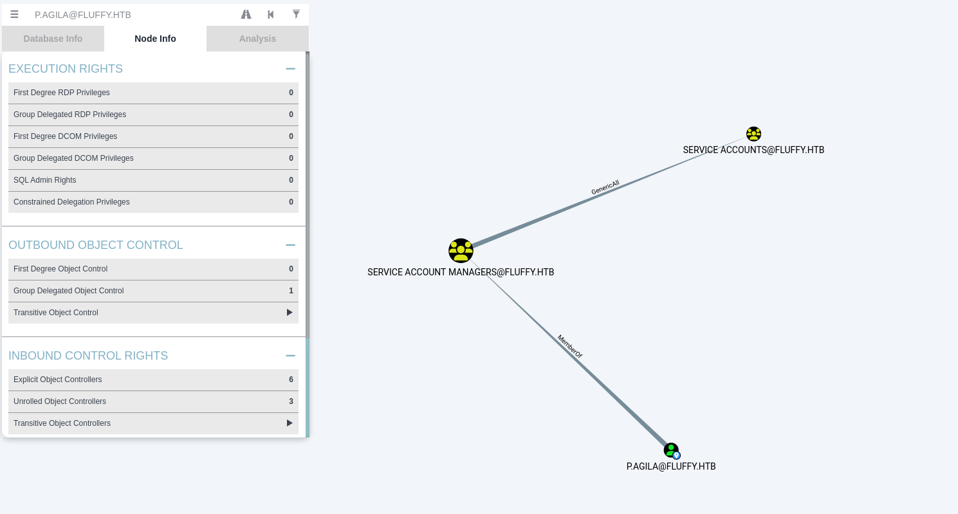
Task: Collapse the Outbound Object Control section
Action: pyautogui.click(x=290, y=245)
